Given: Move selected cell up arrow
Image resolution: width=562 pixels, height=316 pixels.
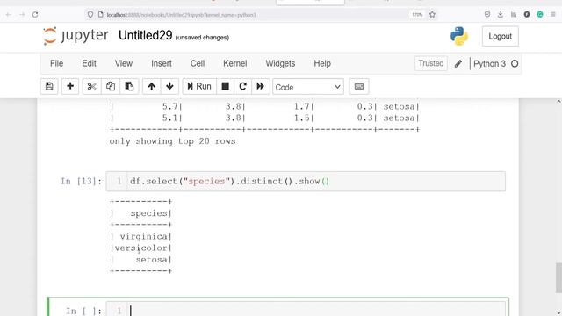Looking at the screenshot, I should point(151,86).
